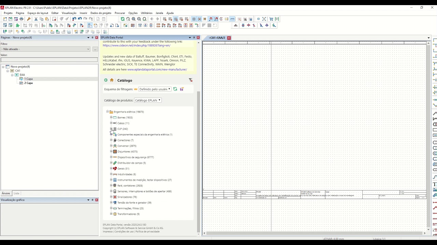This screenshot has width=437, height=245.
Task: Collapse the Novo projeto(4) tree node
Action: coord(3,67)
